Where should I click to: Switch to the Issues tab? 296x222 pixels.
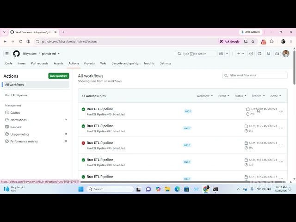point(22,63)
